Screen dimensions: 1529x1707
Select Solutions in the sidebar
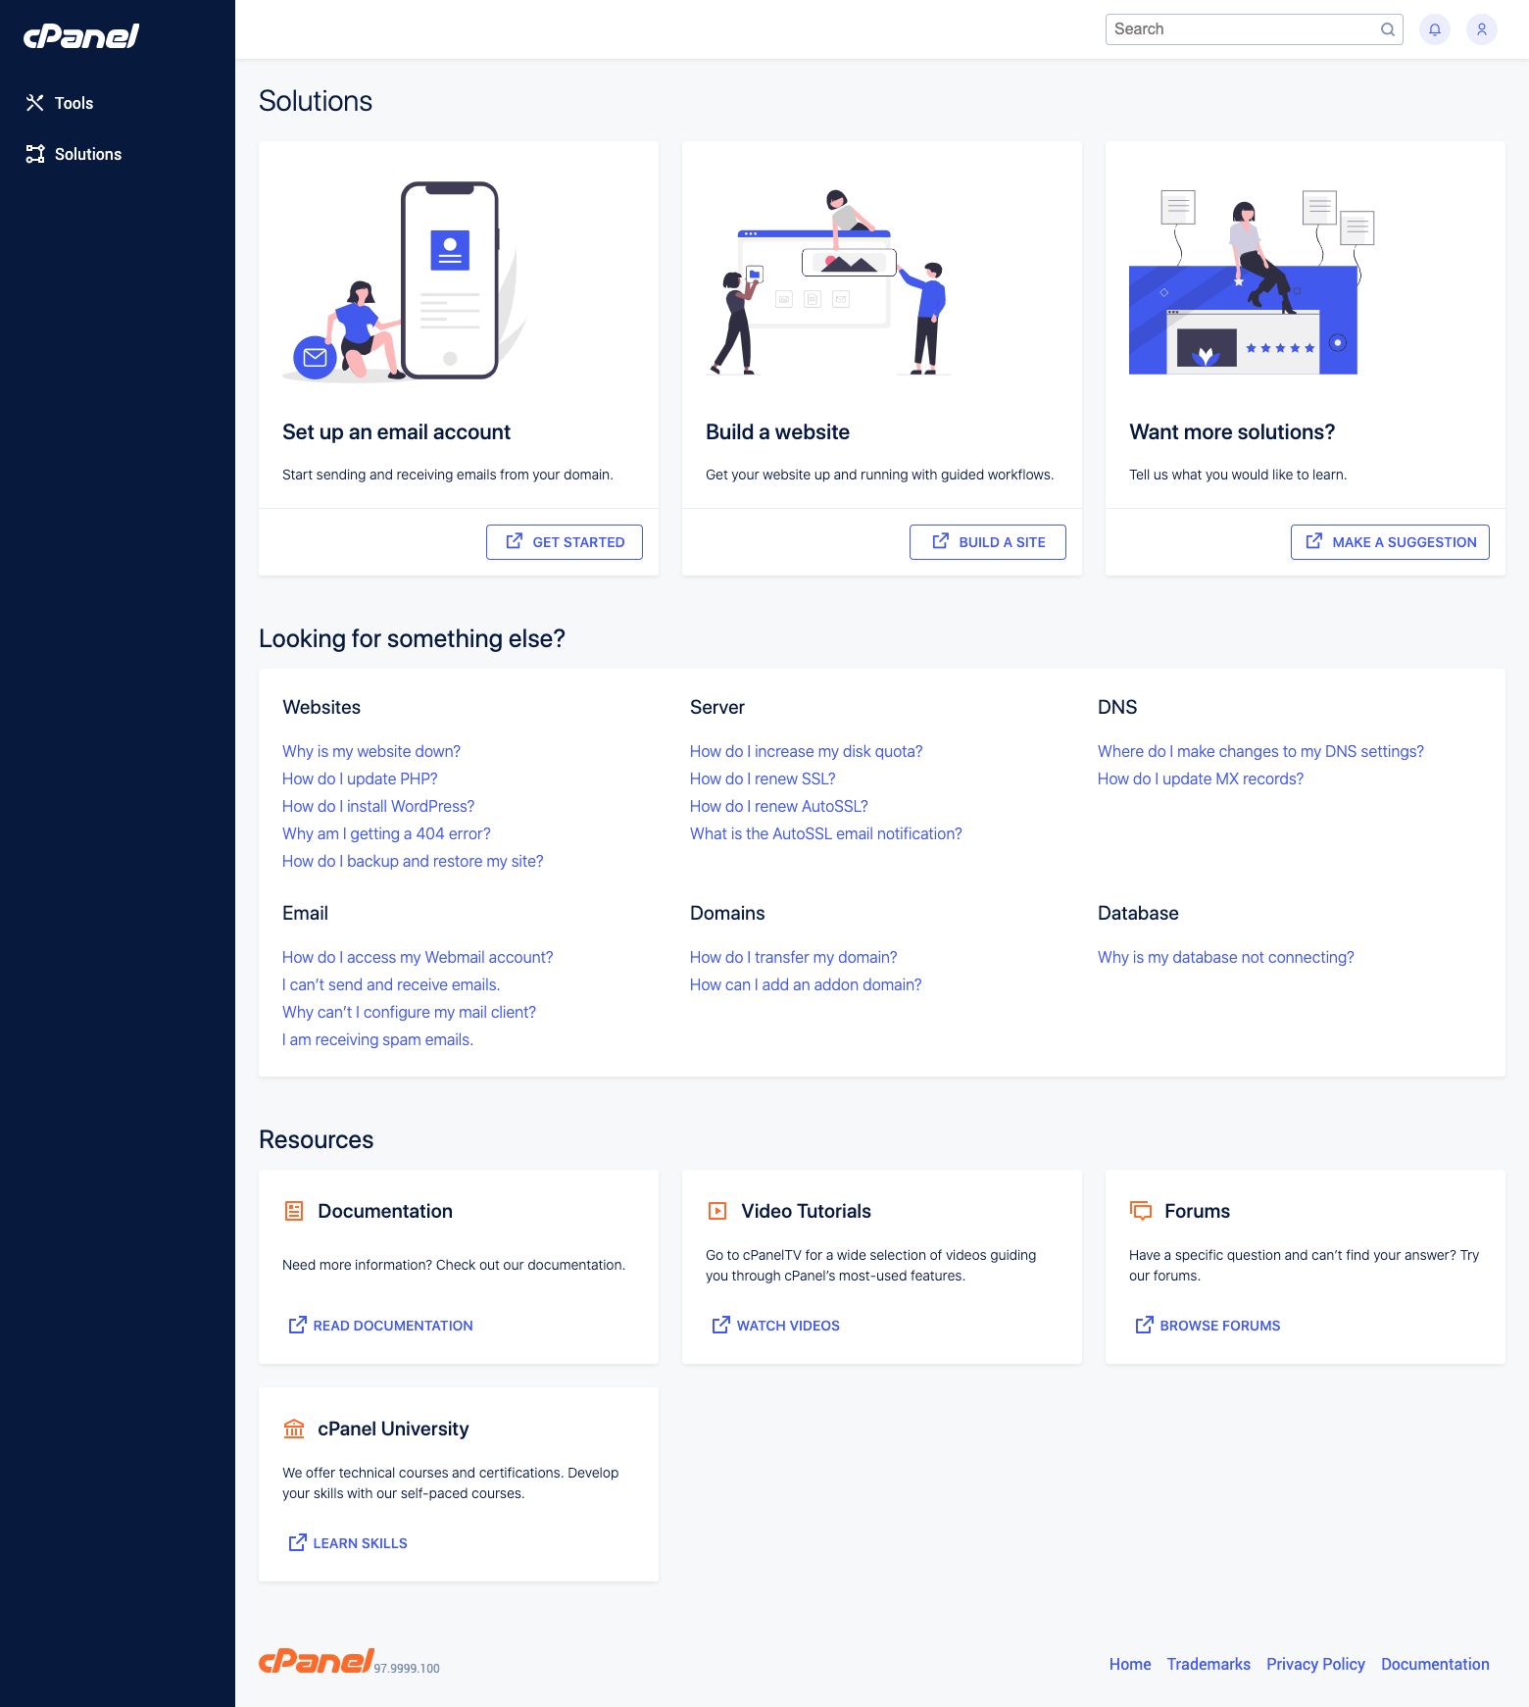coord(87,154)
